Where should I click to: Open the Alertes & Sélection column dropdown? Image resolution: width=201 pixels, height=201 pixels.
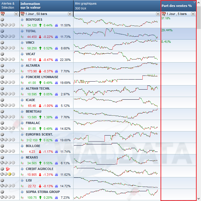click(x=16, y=14)
